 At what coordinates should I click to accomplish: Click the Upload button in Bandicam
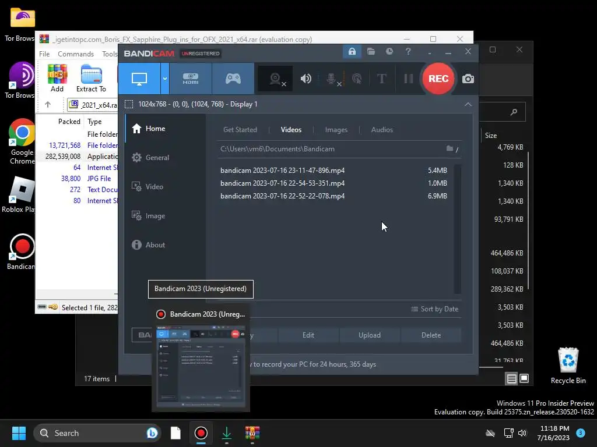coord(369,335)
